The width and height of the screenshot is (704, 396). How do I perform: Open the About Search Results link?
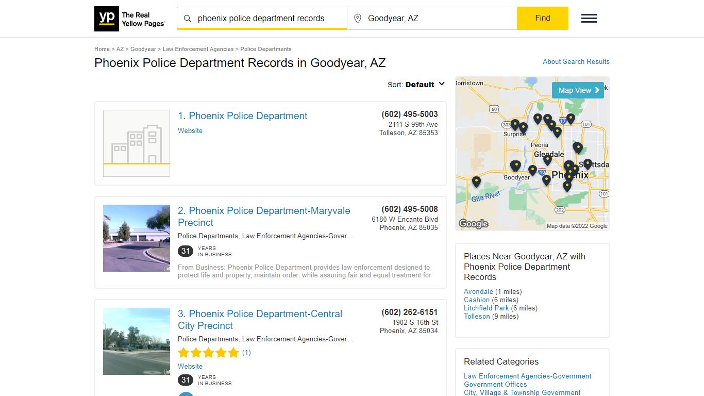(x=576, y=61)
